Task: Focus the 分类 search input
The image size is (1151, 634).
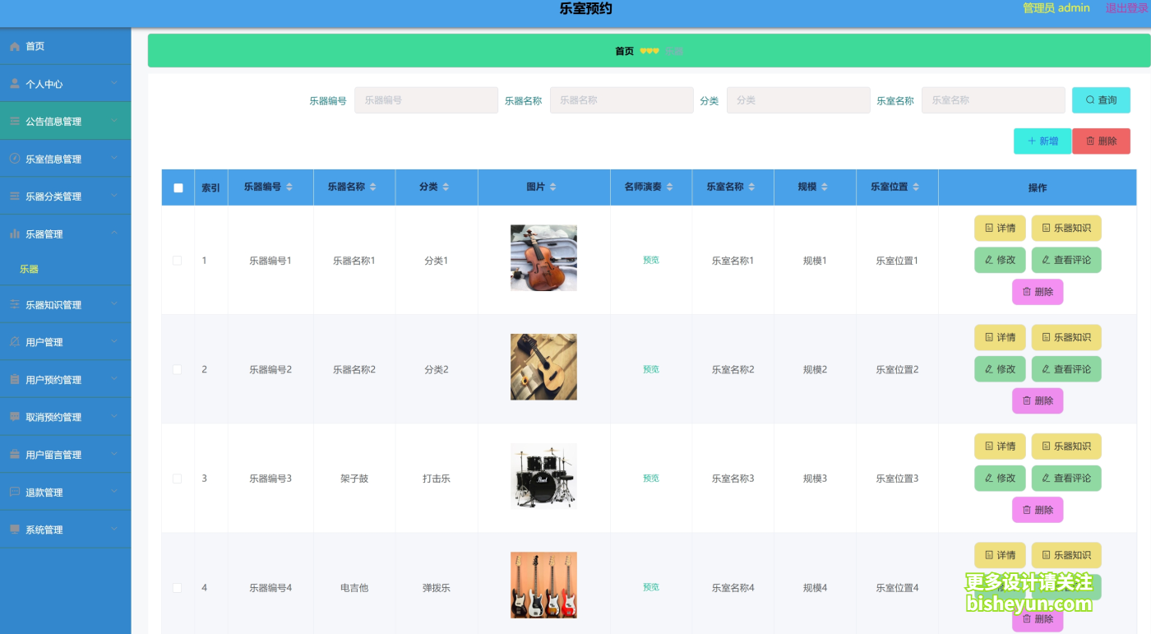Action: click(798, 100)
